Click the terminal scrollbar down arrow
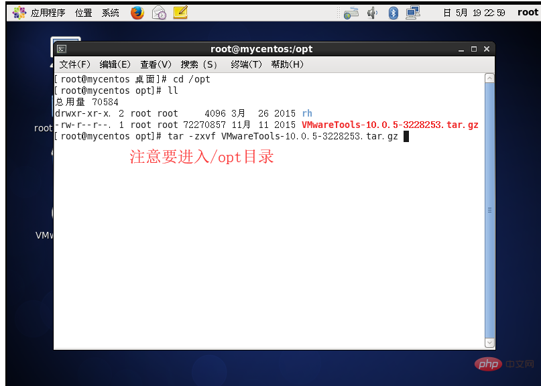 [489, 342]
